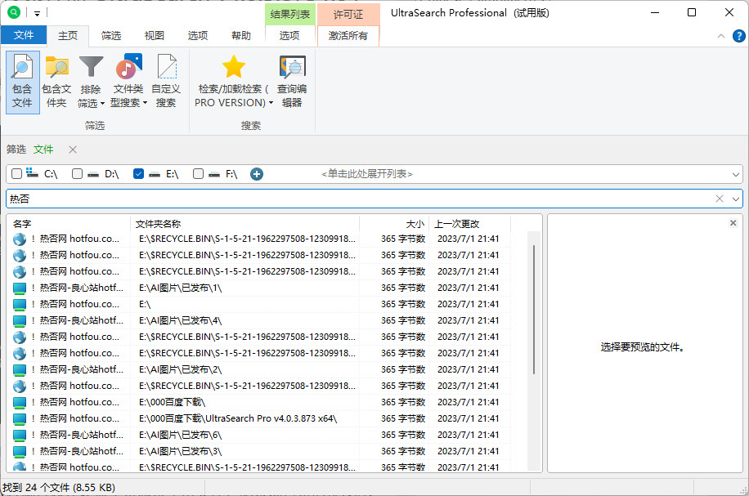Open the 检索/加载检索 star icon
This screenshot has width=749, height=496.
click(234, 67)
